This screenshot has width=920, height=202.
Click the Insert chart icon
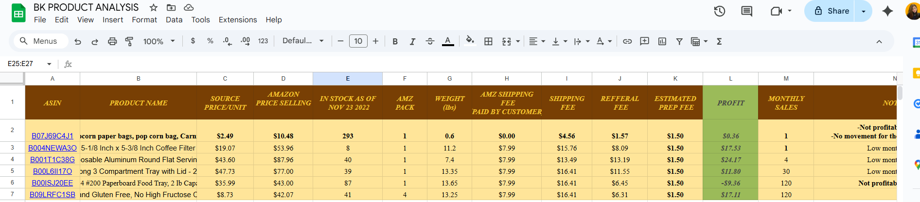coord(662,42)
